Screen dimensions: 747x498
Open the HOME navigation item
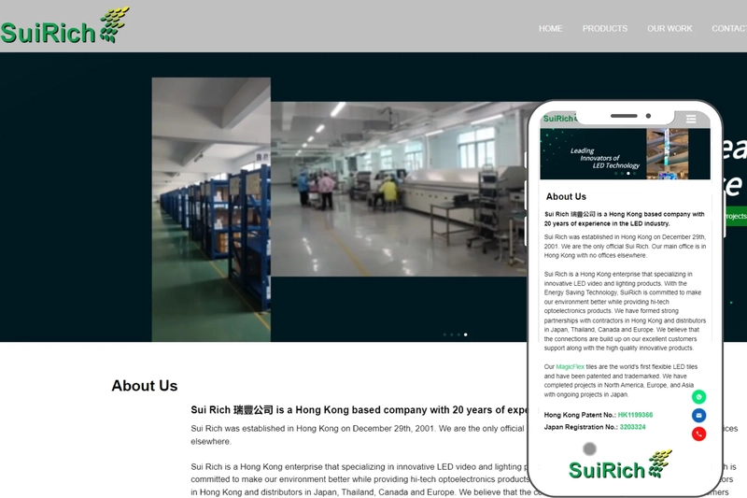550,29
